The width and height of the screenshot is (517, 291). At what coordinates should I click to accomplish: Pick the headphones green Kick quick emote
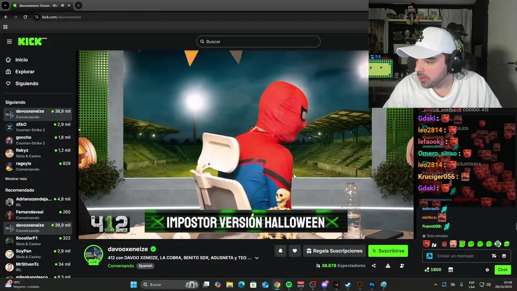tap(498, 244)
